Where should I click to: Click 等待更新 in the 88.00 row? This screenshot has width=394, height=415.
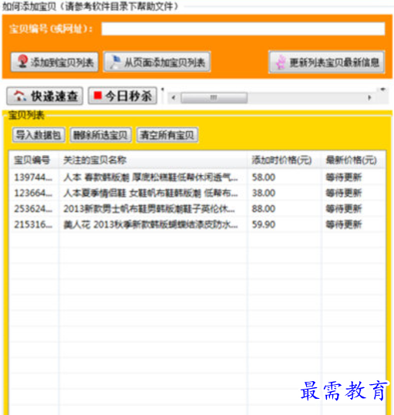pos(343,209)
